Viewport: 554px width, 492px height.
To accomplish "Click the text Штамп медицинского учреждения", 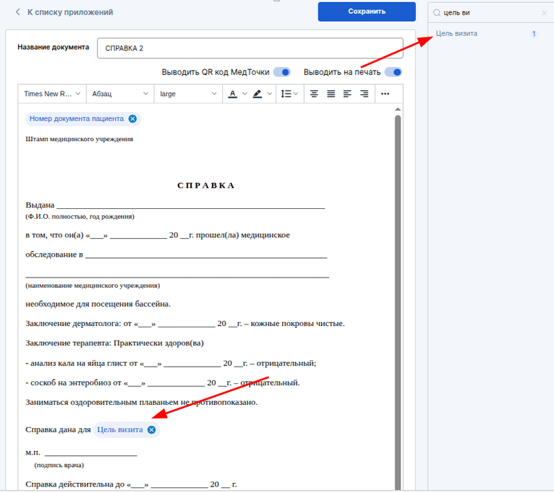I will (x=79, y=139).
